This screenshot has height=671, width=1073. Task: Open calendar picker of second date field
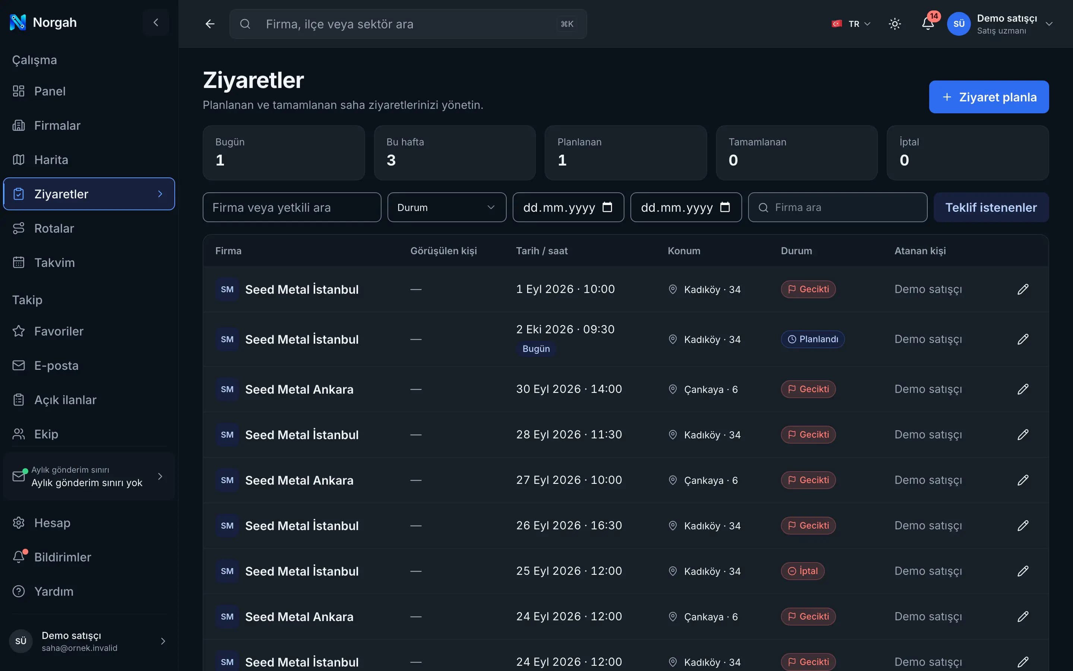[725, 207]
